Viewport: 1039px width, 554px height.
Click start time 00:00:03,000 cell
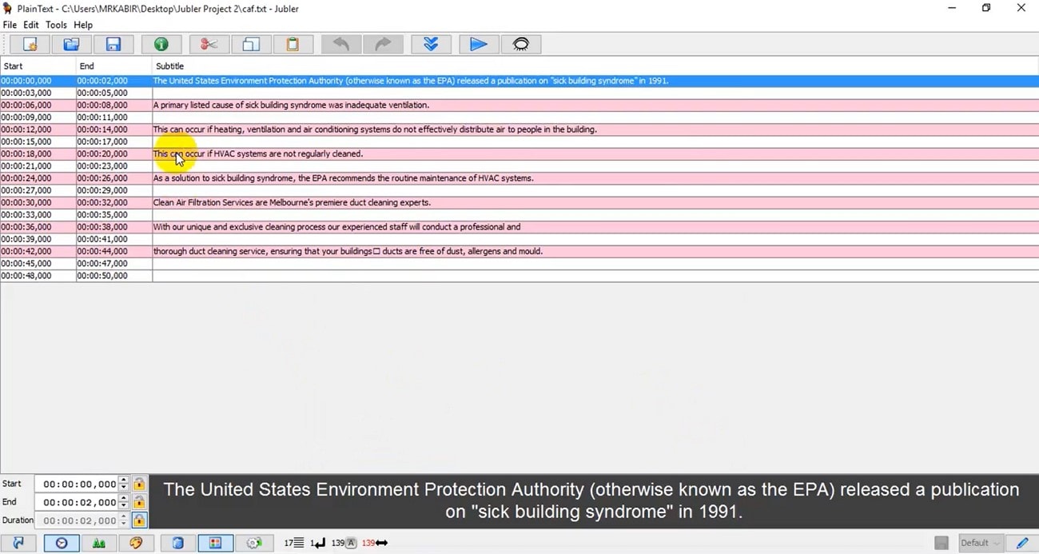click(38, 93)
